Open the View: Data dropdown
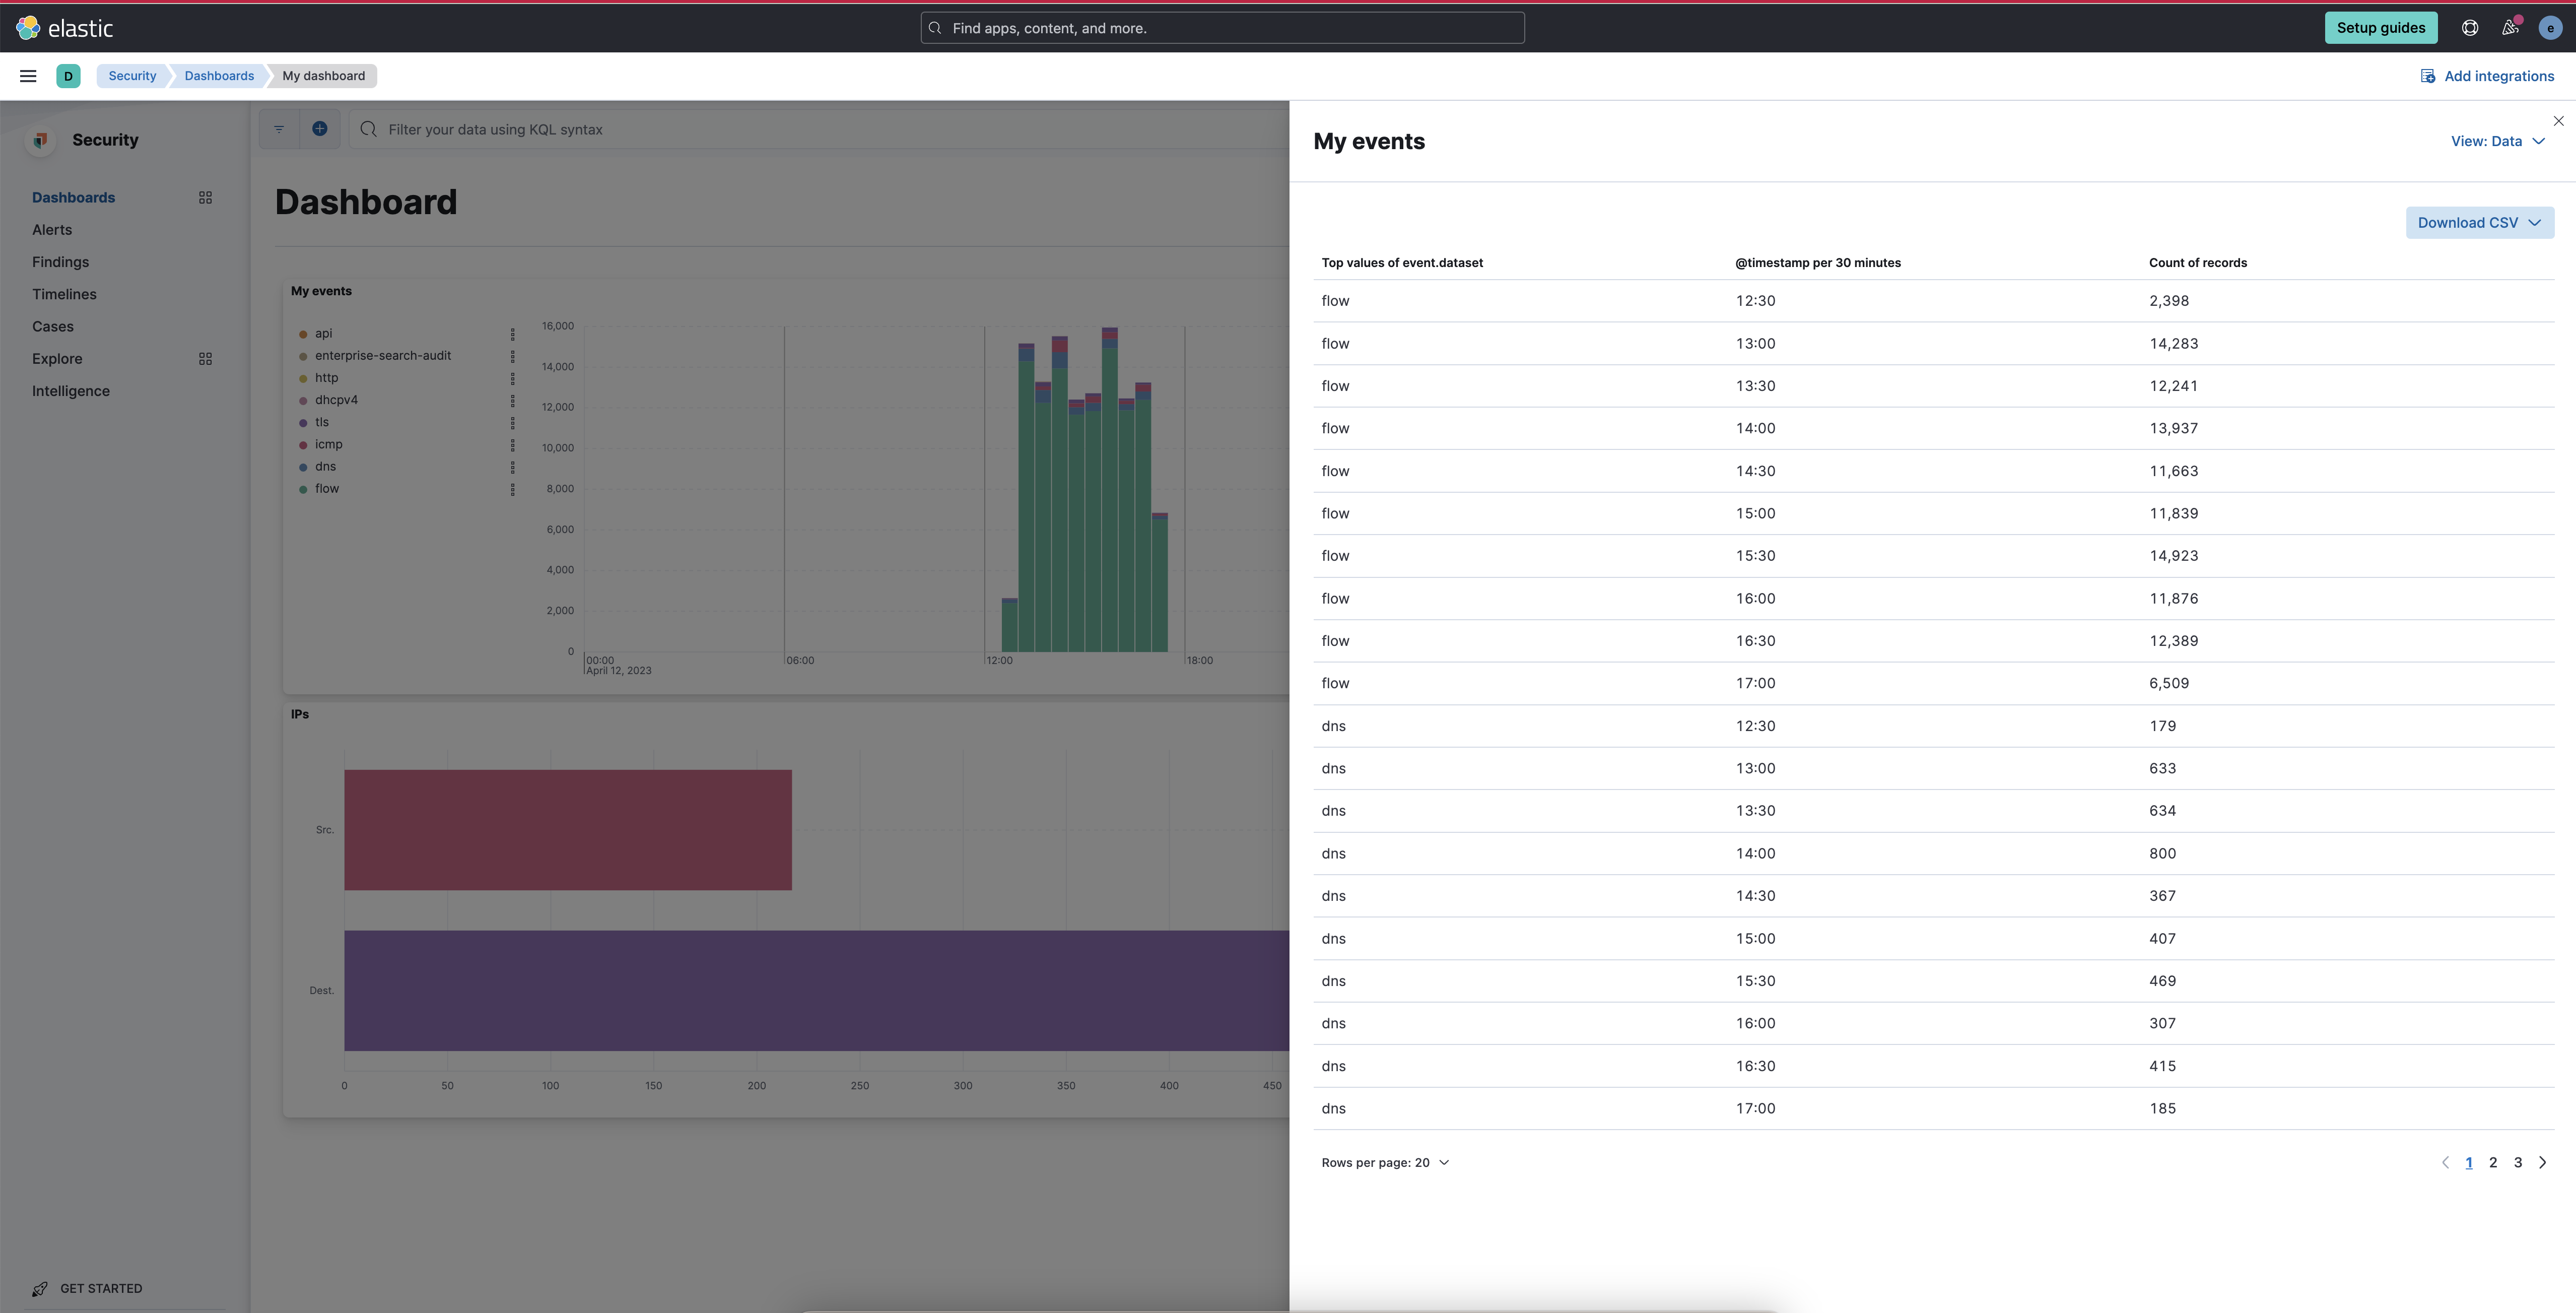Screen dimensions: 2576x1313 pos(2497,141)
